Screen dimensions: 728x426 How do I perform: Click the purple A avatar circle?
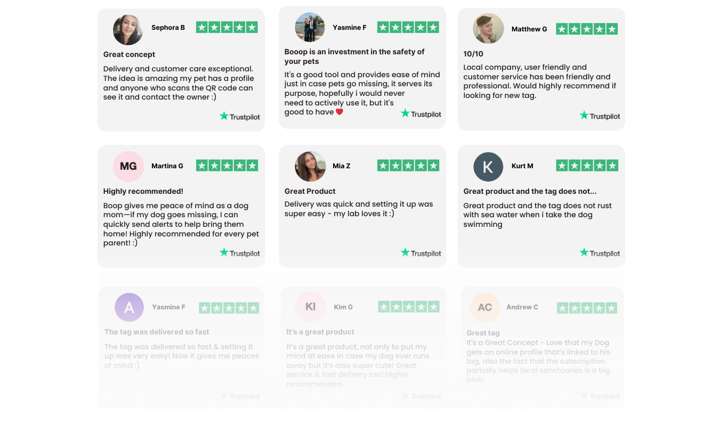click(x=129, y=307)
